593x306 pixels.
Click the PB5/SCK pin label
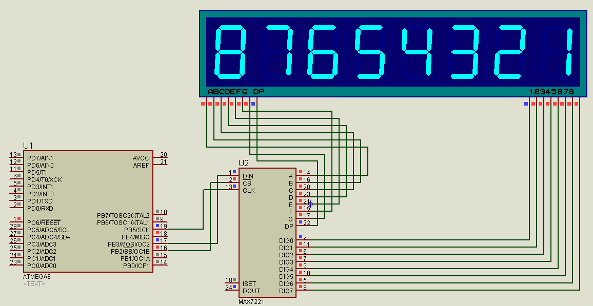pyautogui.click(x=137, y=230)
